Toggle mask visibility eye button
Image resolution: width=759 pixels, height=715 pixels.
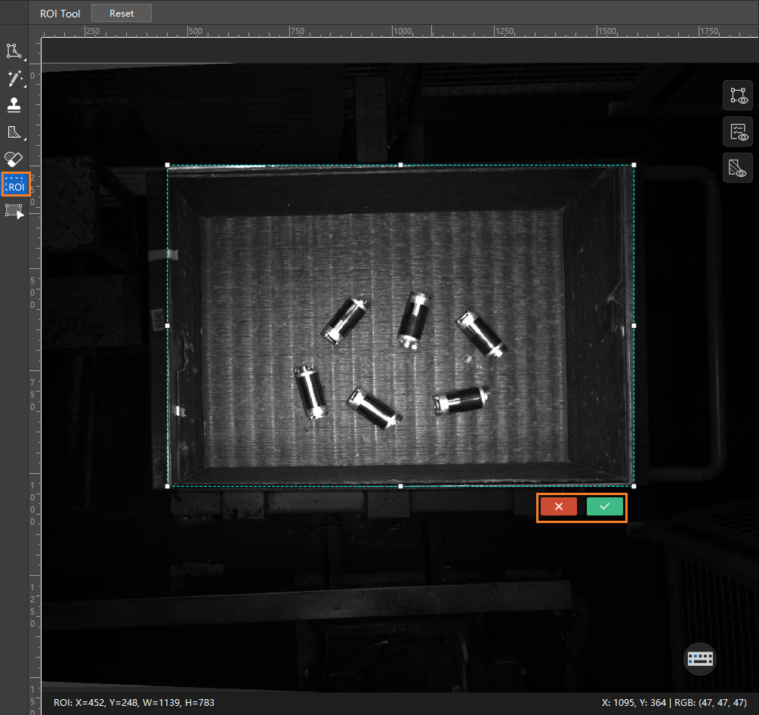pyautogui.click(x=738, y=168)
